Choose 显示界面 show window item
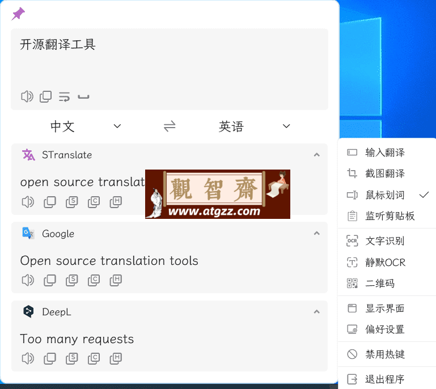 coord(387,308)
